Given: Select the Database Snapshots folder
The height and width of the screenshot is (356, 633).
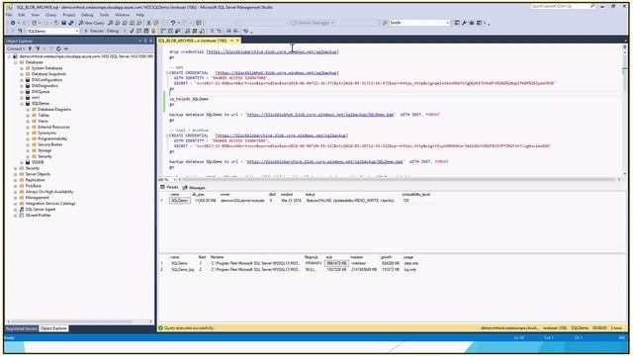Looking at the screenshot, I should tap(48, 74).
